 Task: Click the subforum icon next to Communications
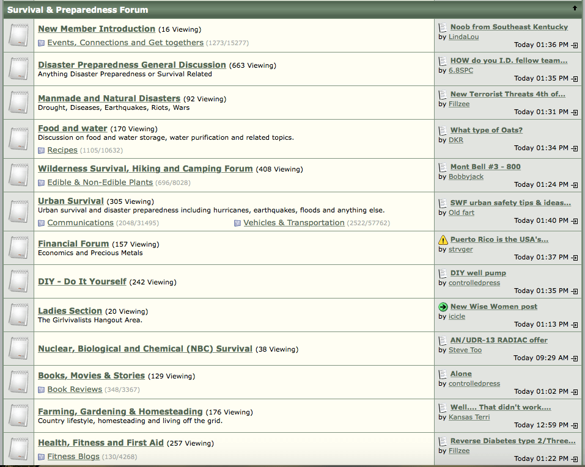[42, 223]
